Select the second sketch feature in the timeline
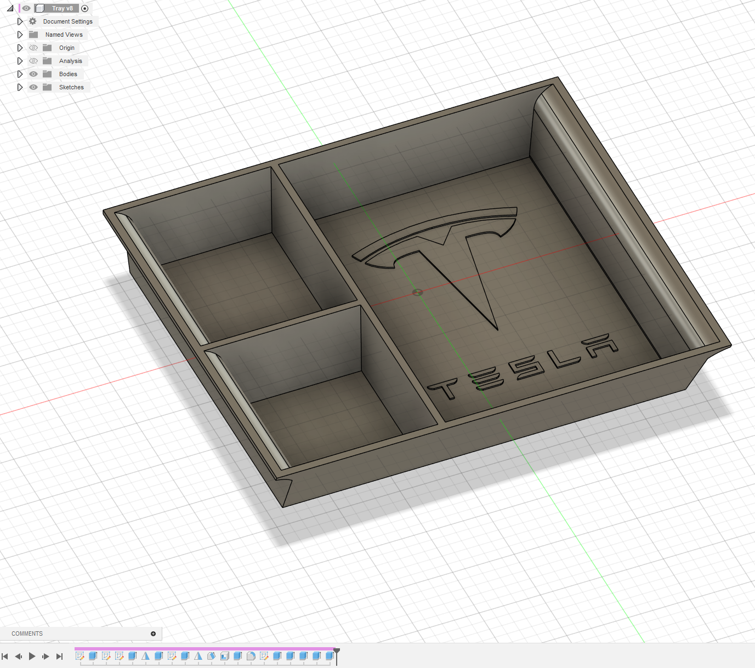This screenshot has height=668, width=755. click(106, 656)
